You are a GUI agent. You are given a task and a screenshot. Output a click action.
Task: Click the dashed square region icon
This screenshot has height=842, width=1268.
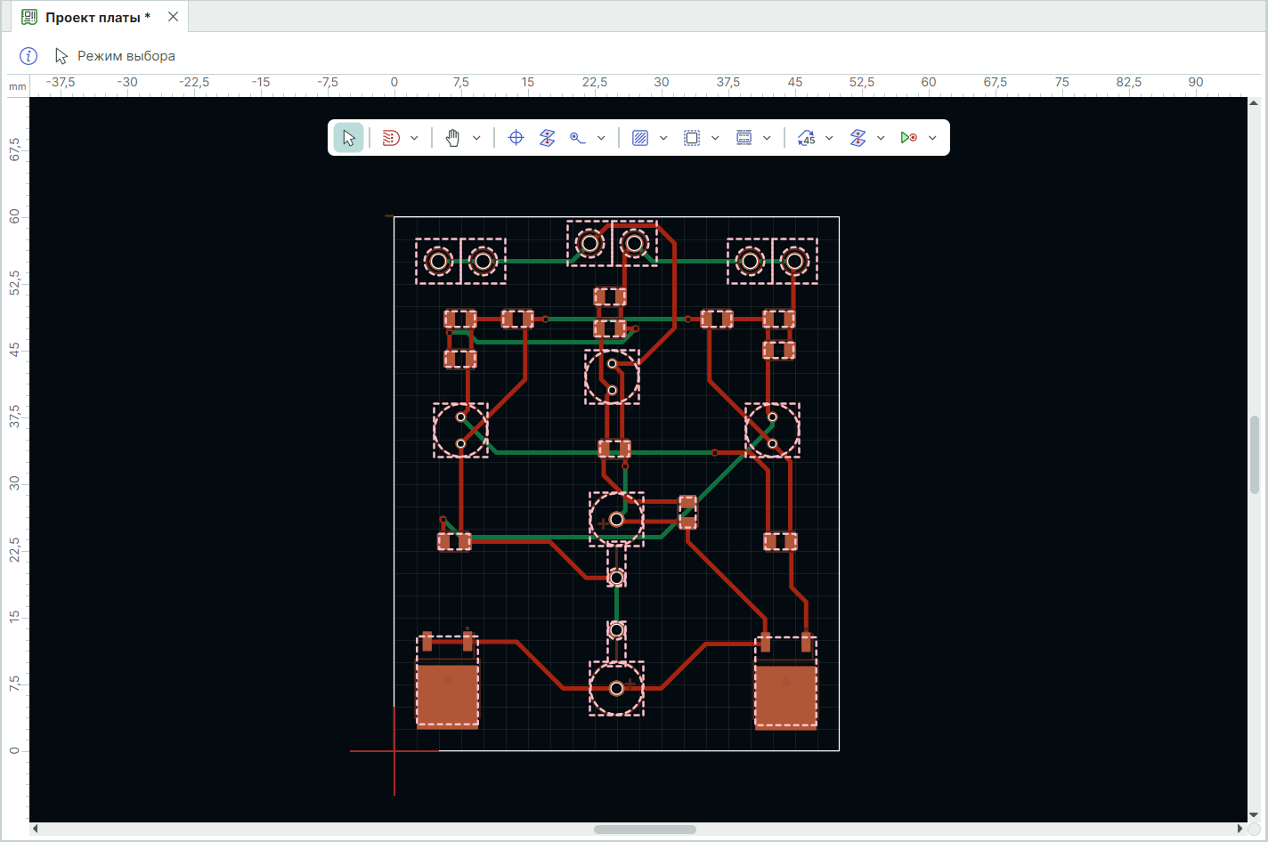(692, 138)
